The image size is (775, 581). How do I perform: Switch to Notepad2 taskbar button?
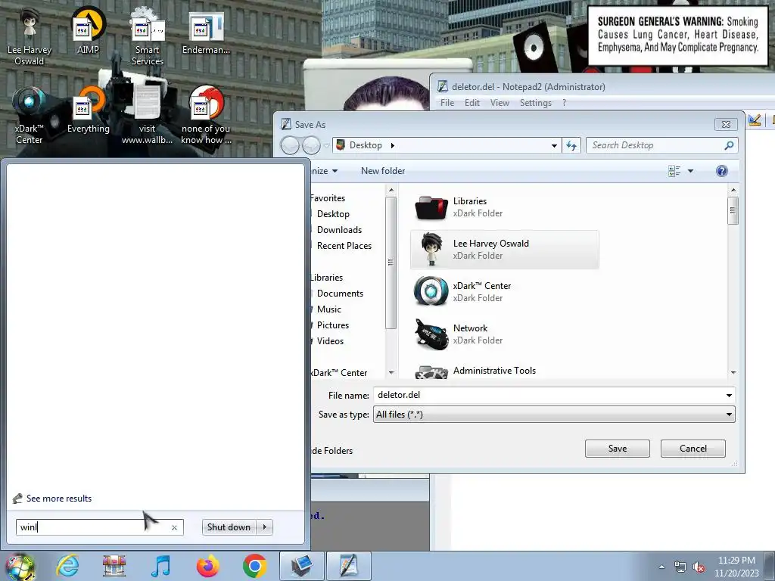pyautogui.click(x=348, y=566)
